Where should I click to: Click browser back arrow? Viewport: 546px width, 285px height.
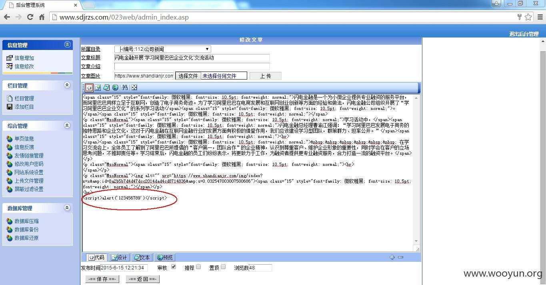pos(7,17)
